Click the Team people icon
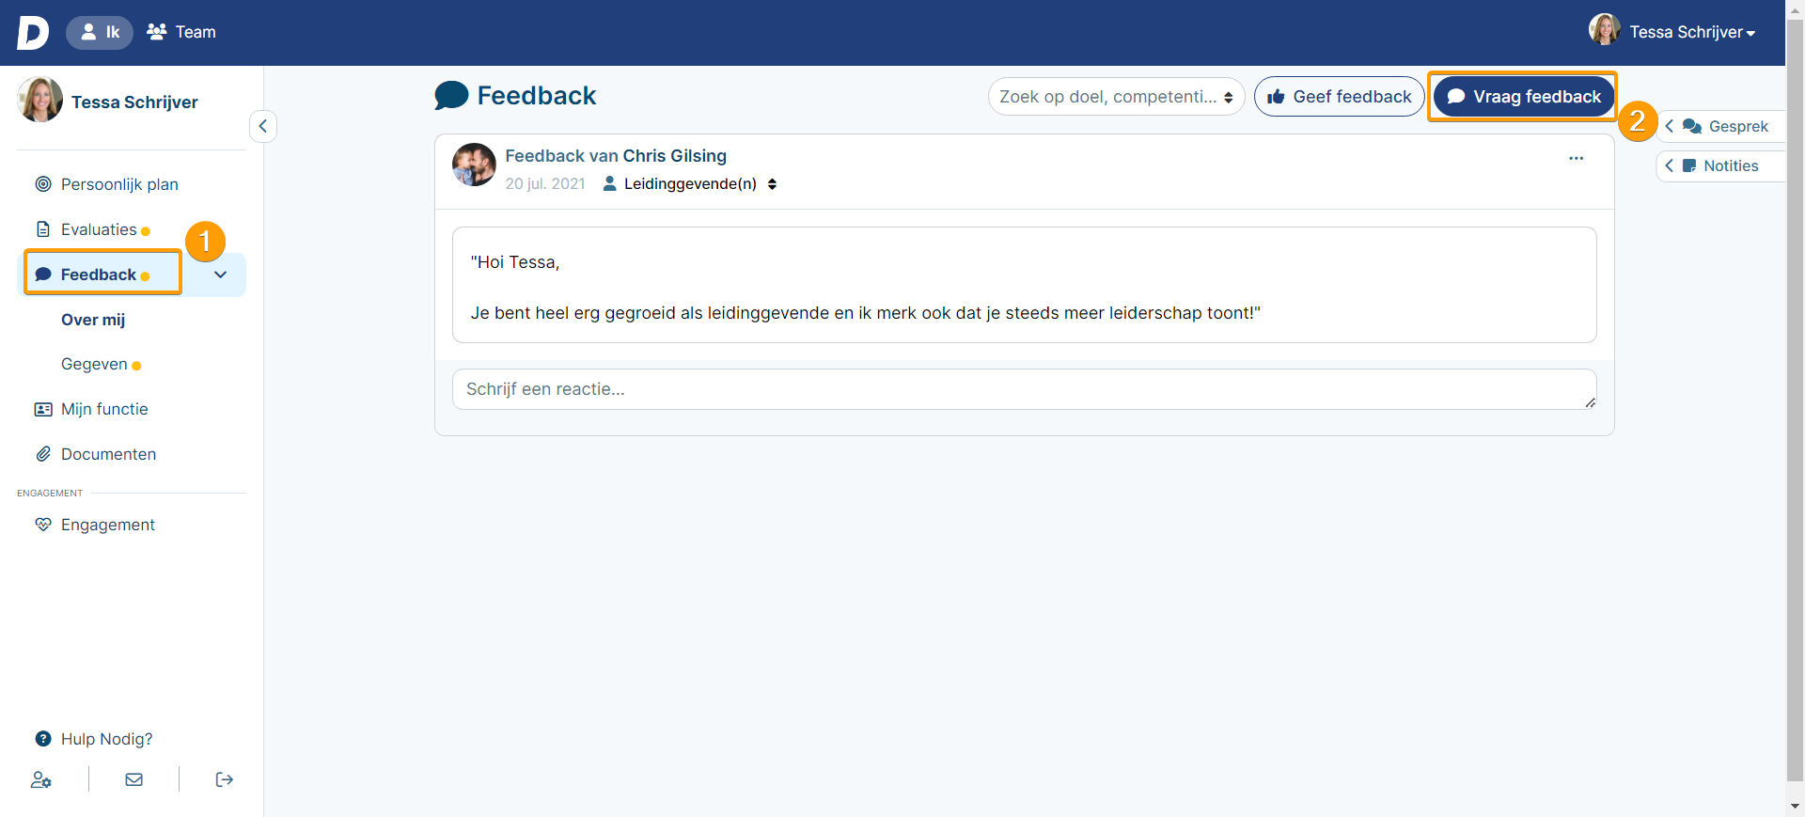 click(157, 32)
